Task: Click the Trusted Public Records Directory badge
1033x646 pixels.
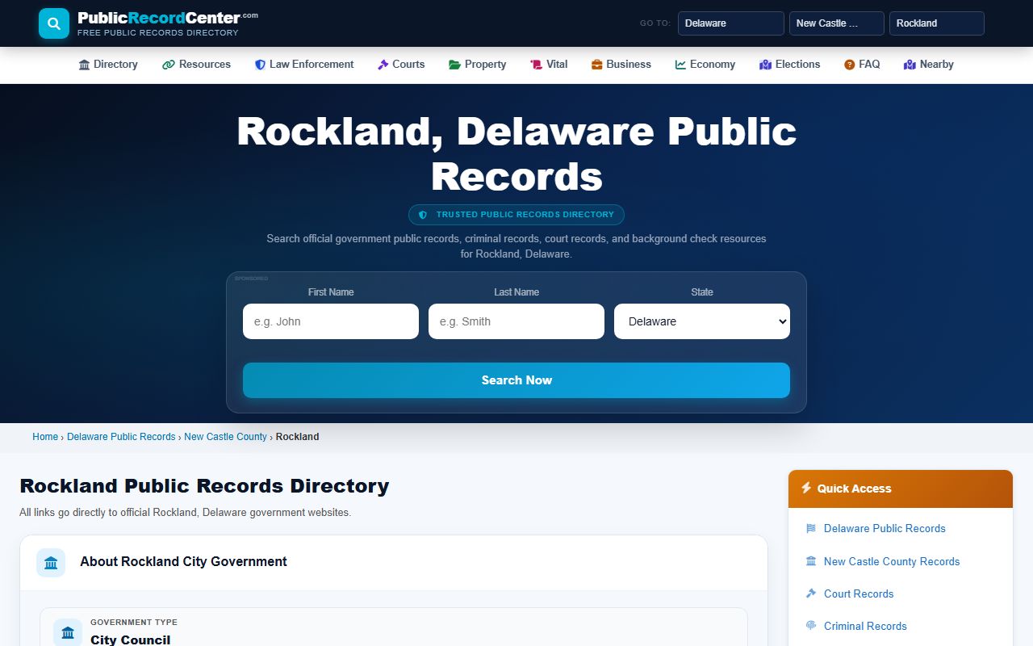Action: [516, 215]
